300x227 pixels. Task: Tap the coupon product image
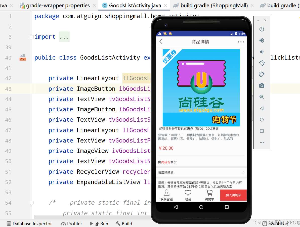[201, 88]
